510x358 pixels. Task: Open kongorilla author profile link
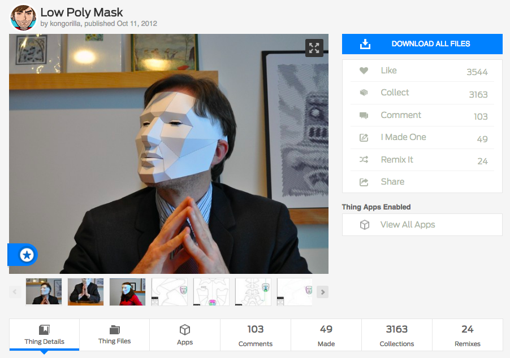[x=65, y=24]
